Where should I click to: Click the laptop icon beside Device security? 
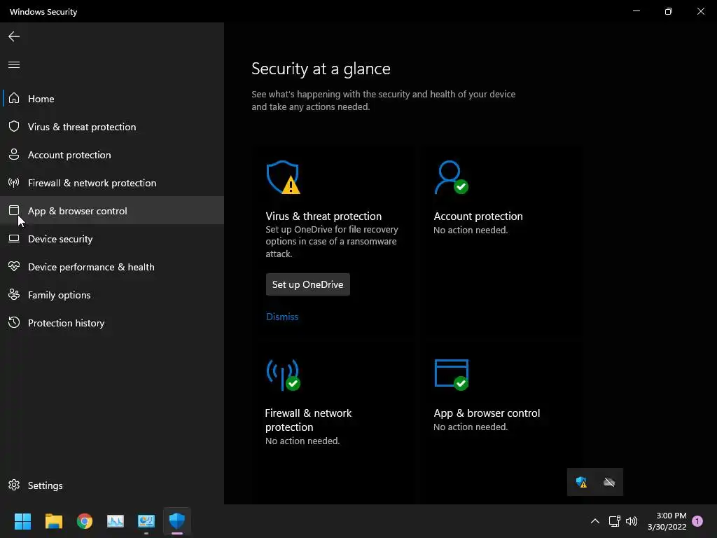[14, 238]
